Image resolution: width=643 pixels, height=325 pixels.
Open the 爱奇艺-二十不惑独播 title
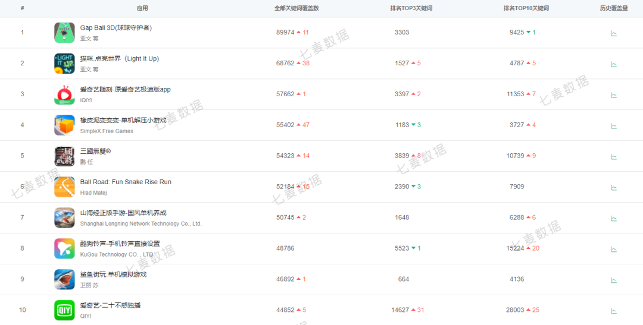111,305
